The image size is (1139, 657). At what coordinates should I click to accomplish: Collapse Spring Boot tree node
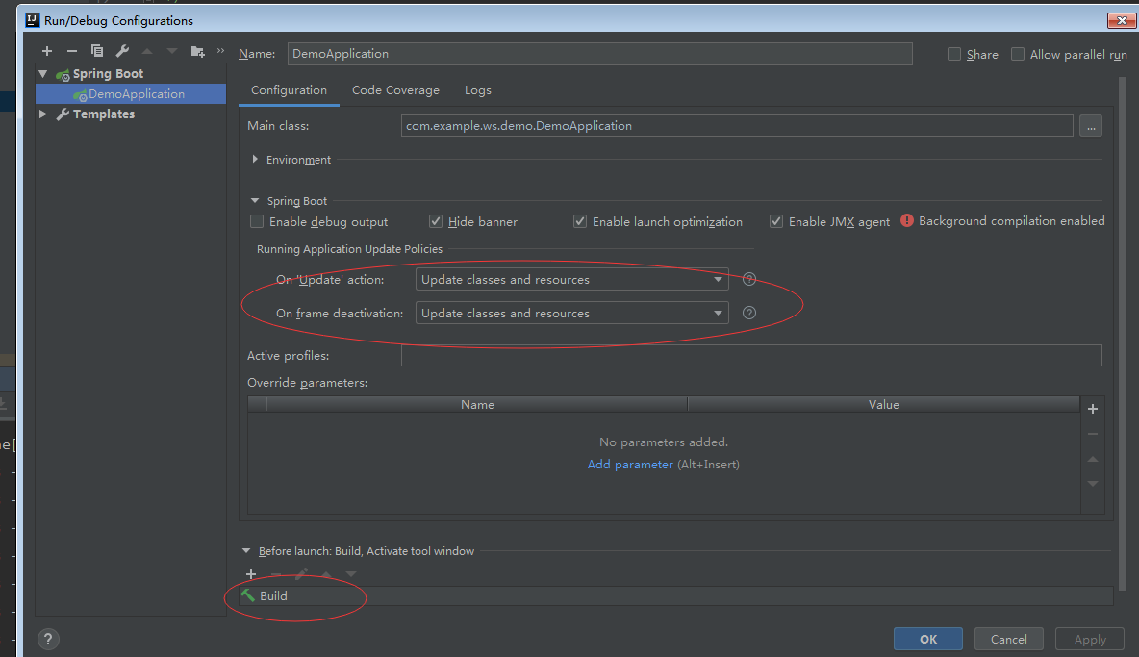point(43,73)
